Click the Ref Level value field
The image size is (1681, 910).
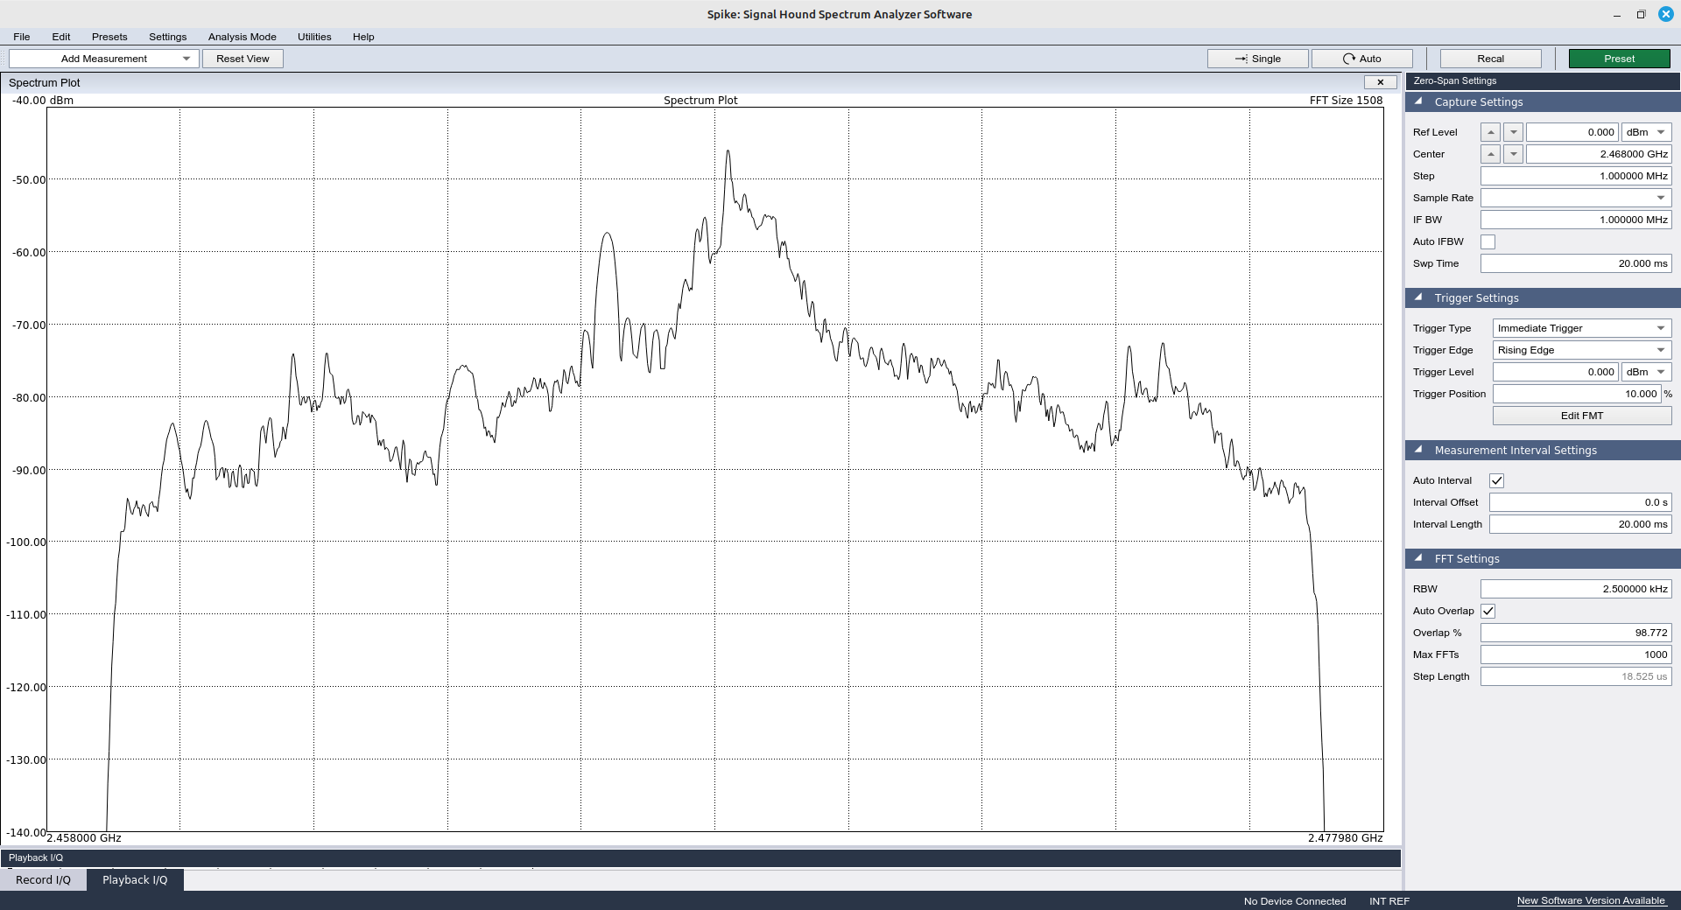[x=1572, y=132]
